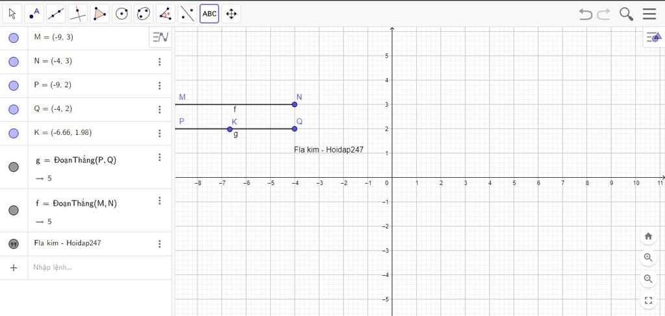Undo the last action

pos(586,14)
